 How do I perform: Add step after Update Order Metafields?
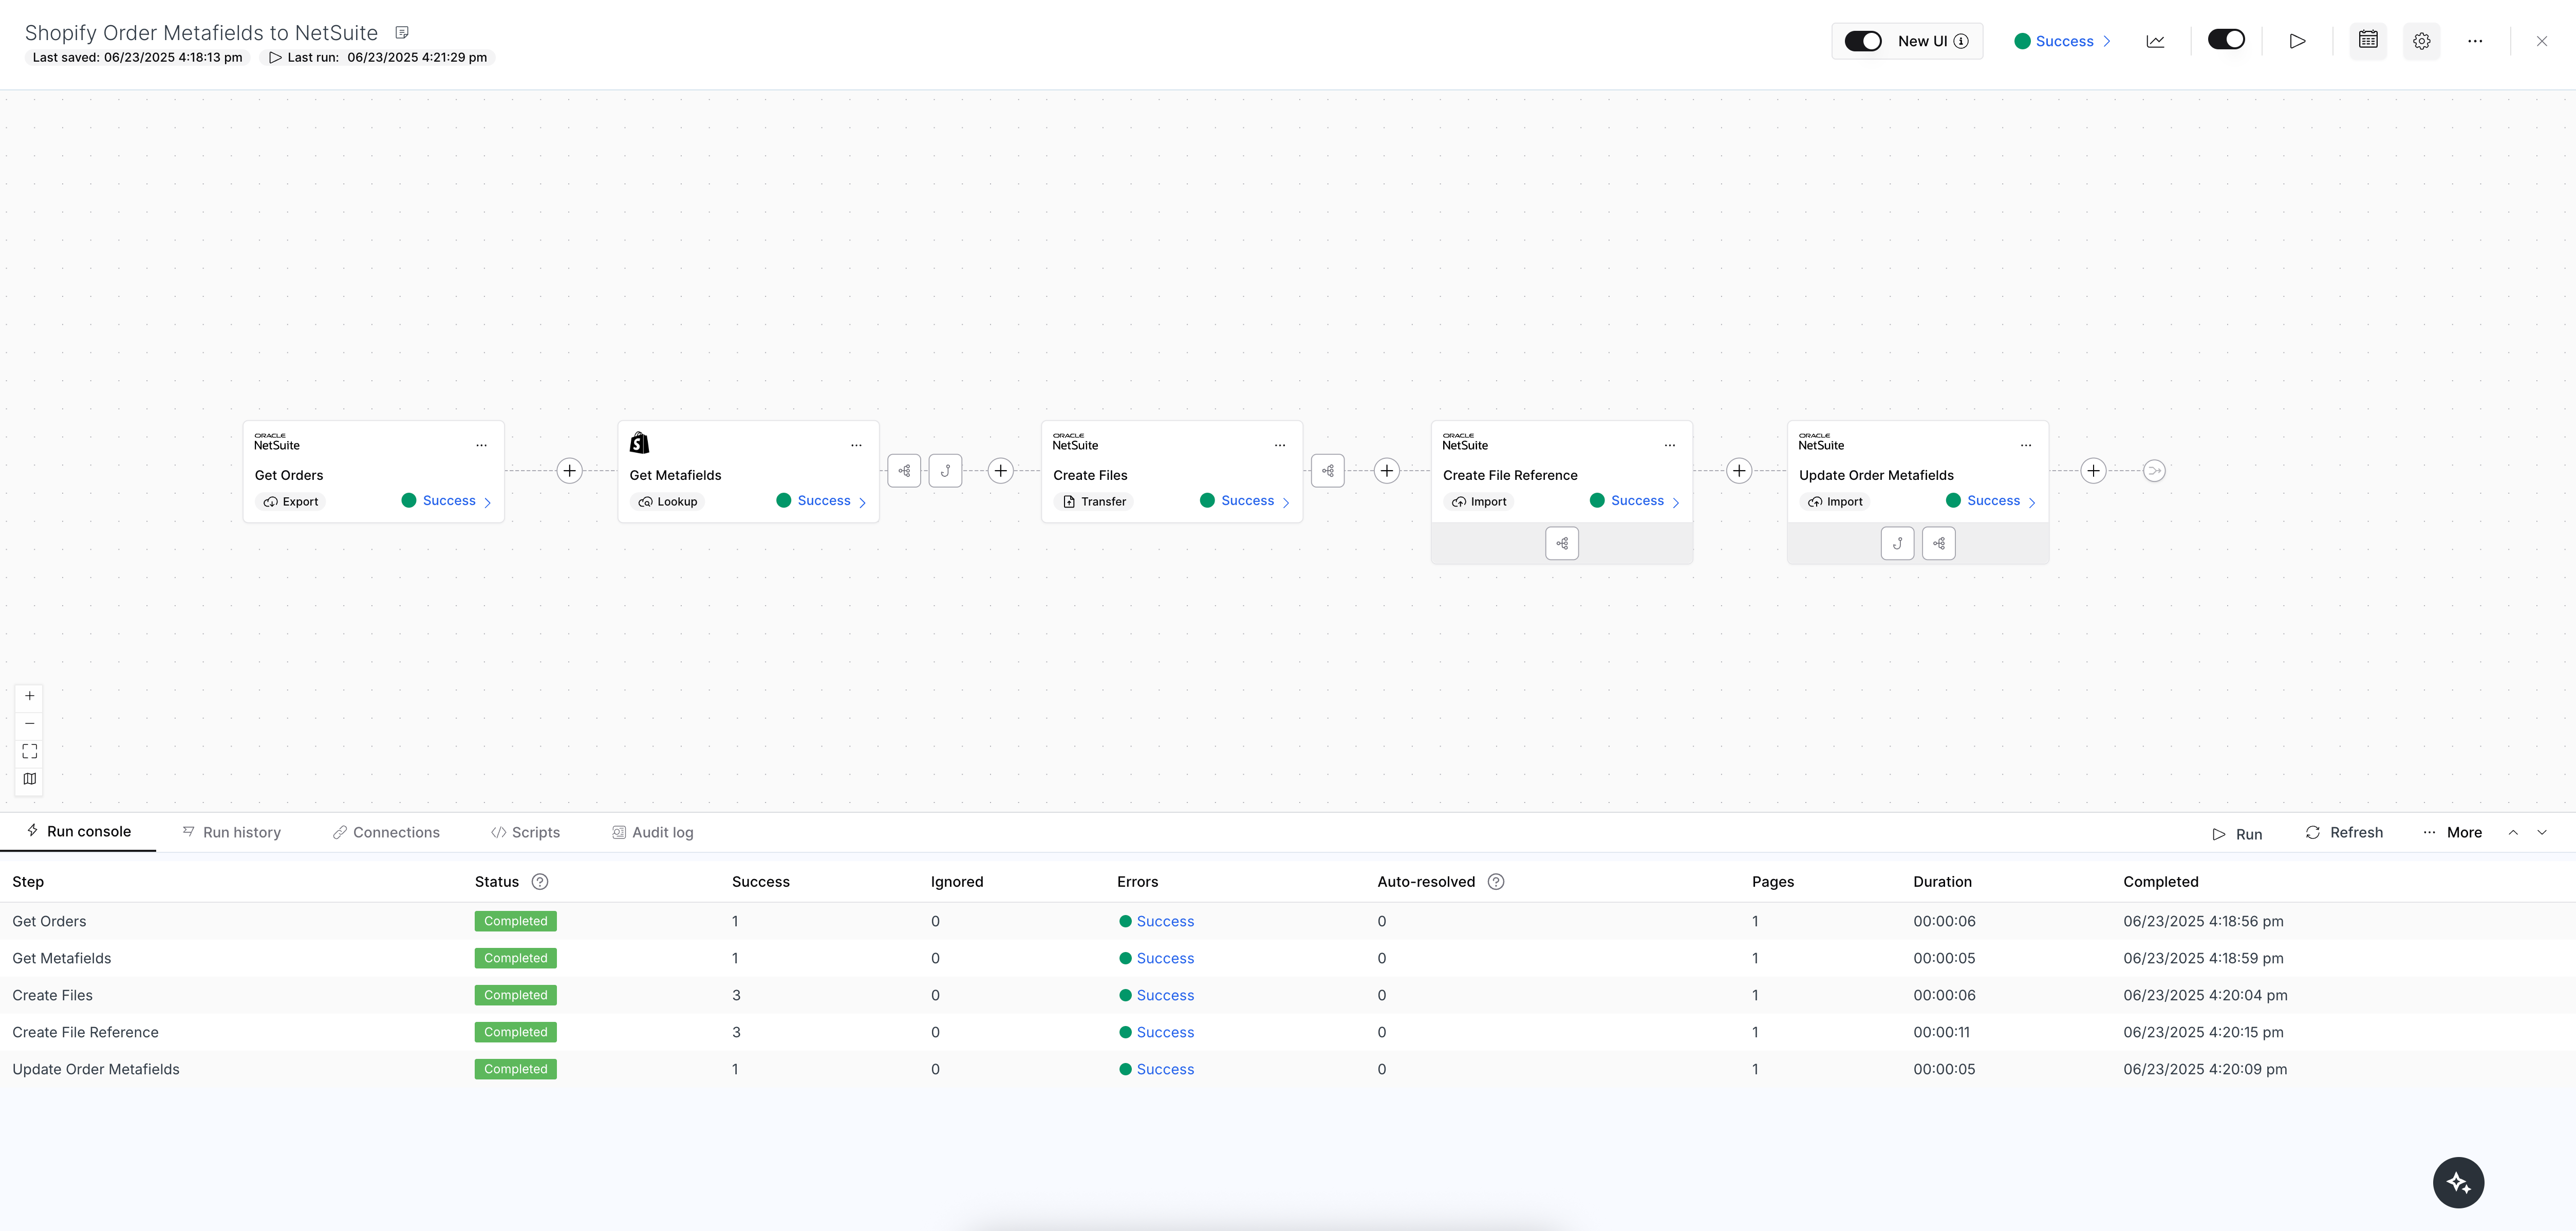(x=2093, y=471)
